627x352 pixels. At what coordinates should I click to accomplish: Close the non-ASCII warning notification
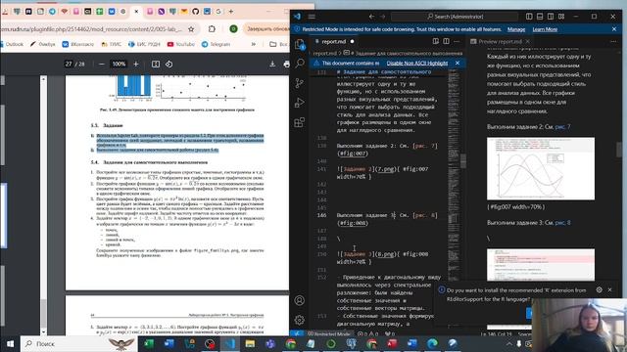tap(458, 63)
